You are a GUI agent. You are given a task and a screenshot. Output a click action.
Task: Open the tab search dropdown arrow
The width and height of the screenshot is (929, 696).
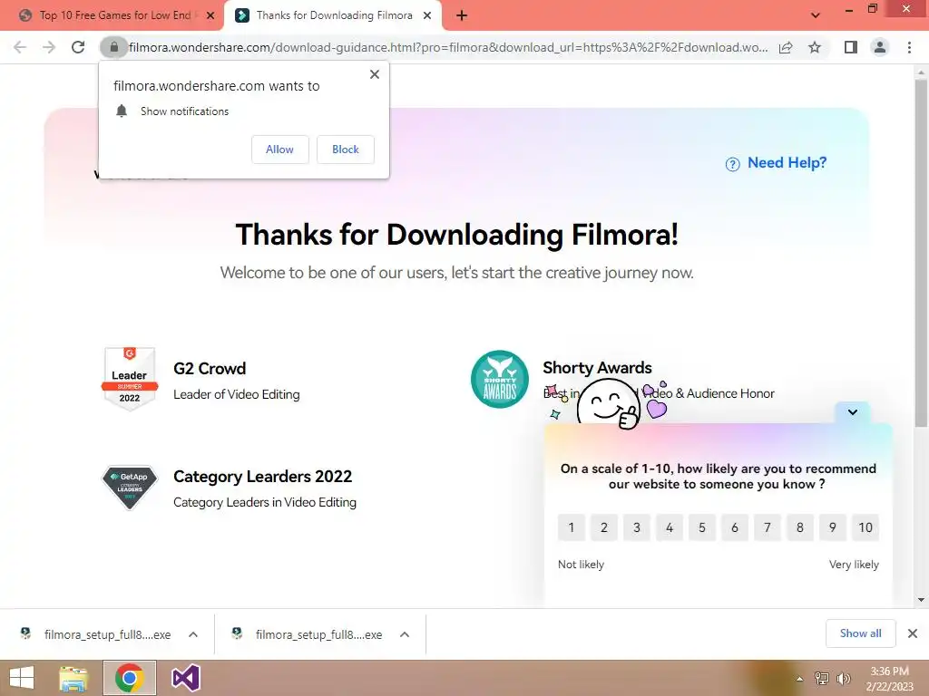coord(816,15)
